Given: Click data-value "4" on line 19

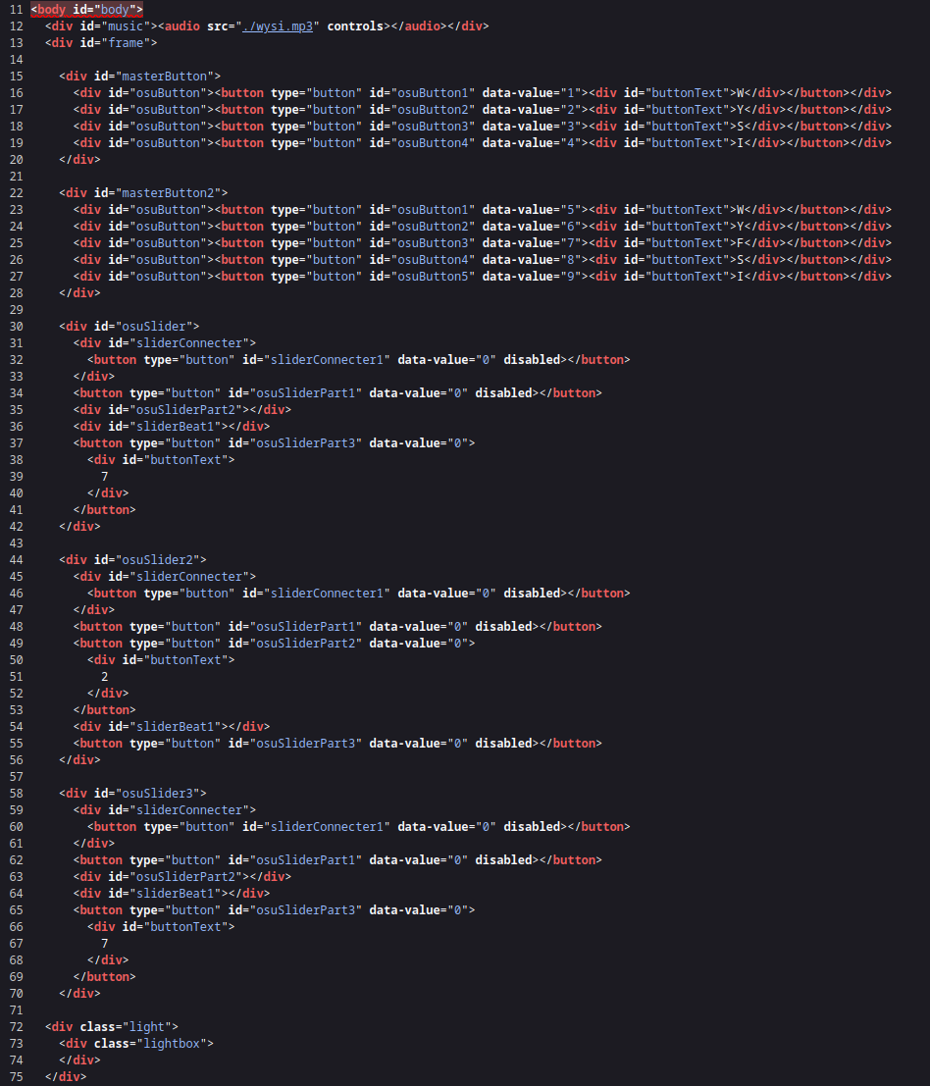Looking at the screenshot, I should point(531,142).
